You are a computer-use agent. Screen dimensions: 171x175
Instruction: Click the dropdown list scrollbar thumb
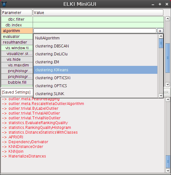click(161, 43)
